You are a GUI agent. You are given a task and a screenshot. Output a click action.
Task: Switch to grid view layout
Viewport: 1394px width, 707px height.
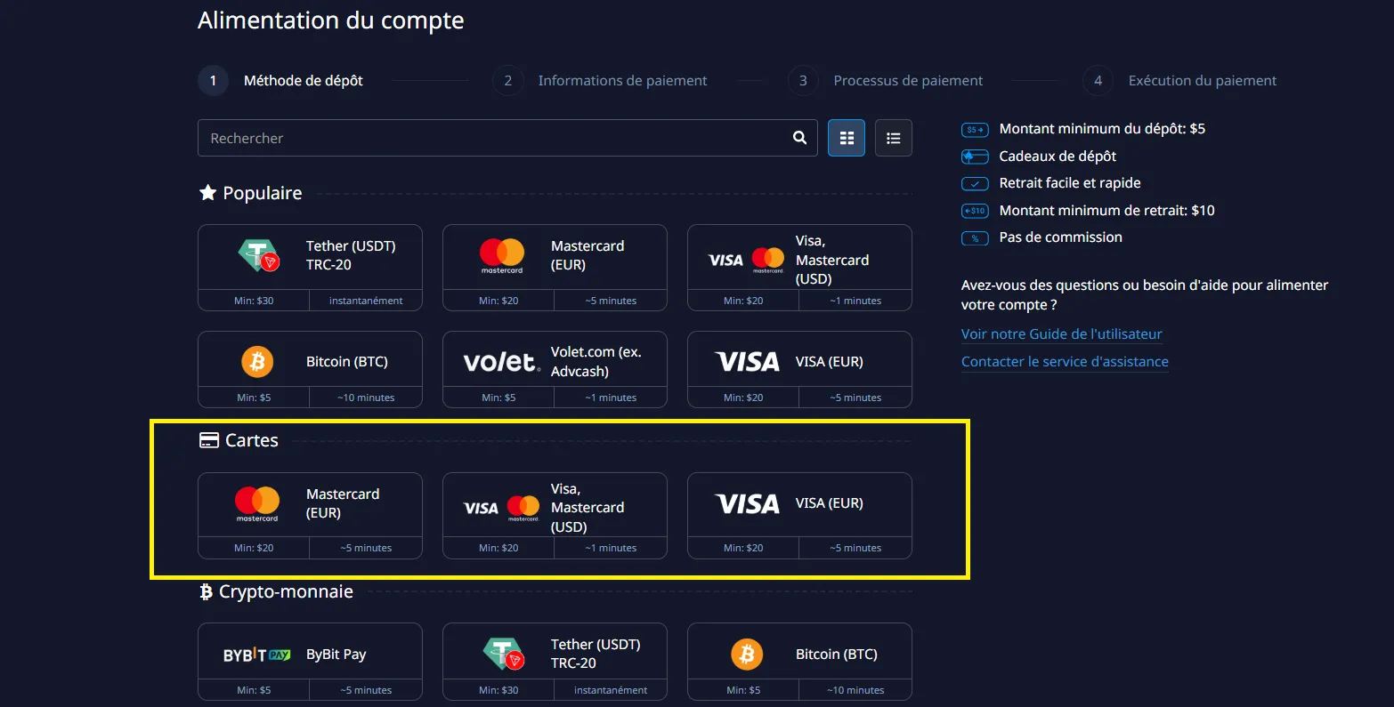point(847,138)
